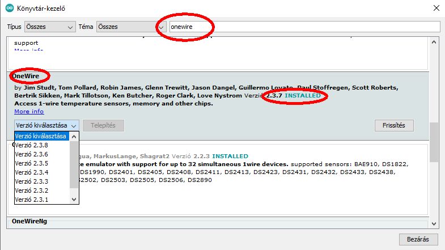Viewport: 445px width, 250px height.
Task: Close the Könyvtár-kezelő window
Action: click(435, 8)
